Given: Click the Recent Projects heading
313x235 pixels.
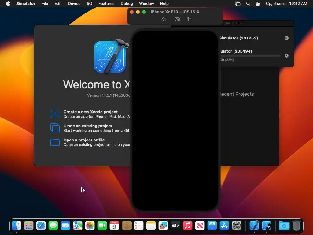Looking at the screenshot, I should (237, 94).
